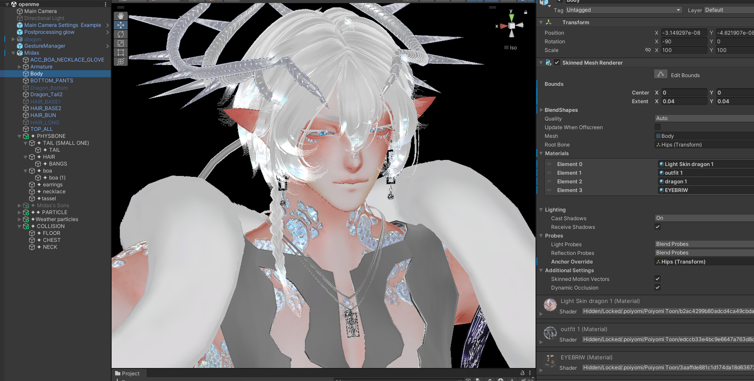The image size is (754, 381).
Task: Select the Hand view tool
Action: click(x=121, y=16)
